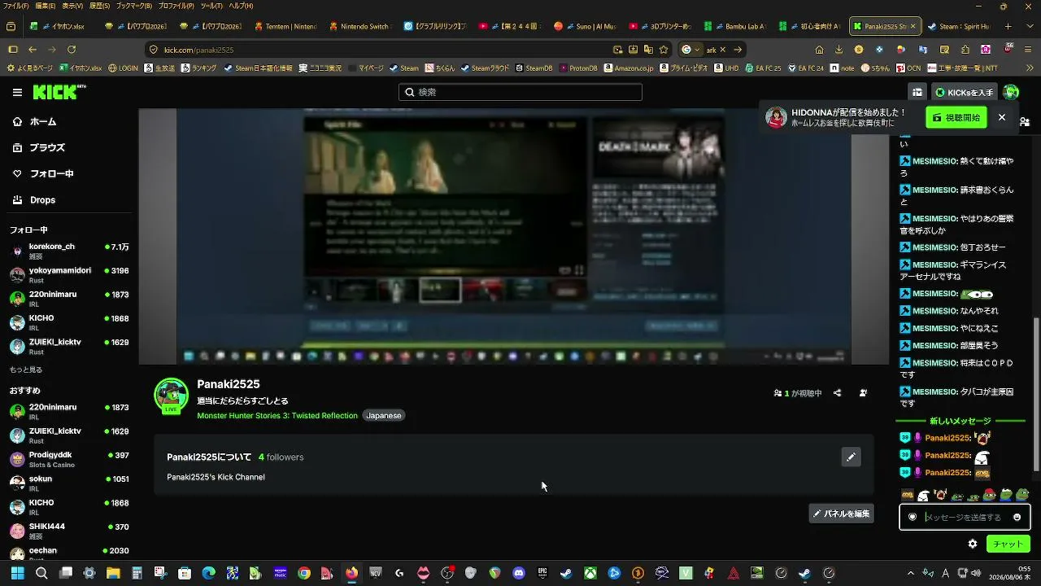Click the kick.com/panaki2525 address bar
Image resolution: width=1041 pixels, height=586 pixels.
pyautogui.click(x=377, y=50)
